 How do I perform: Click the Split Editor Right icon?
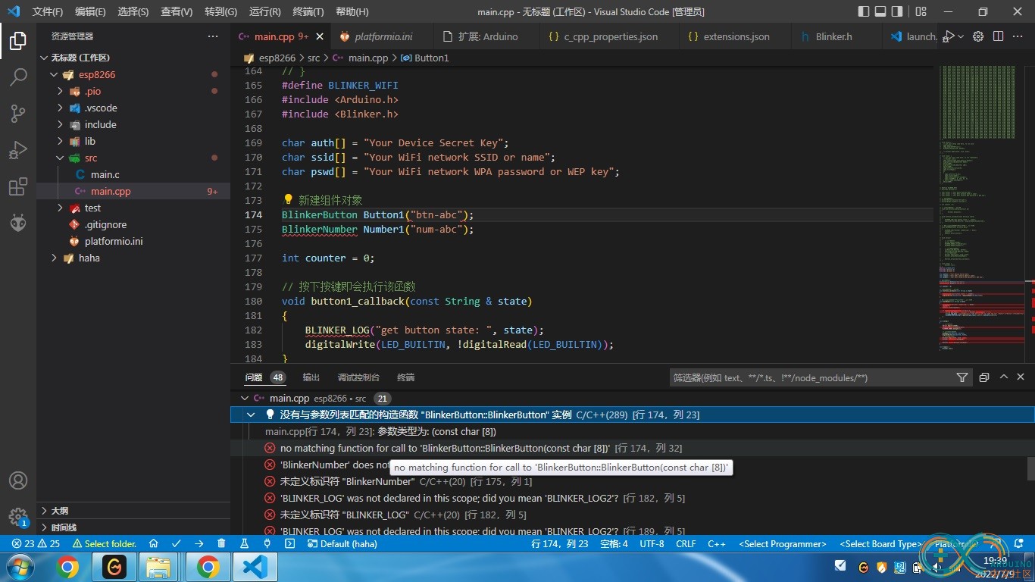click(x=998, y=36)
